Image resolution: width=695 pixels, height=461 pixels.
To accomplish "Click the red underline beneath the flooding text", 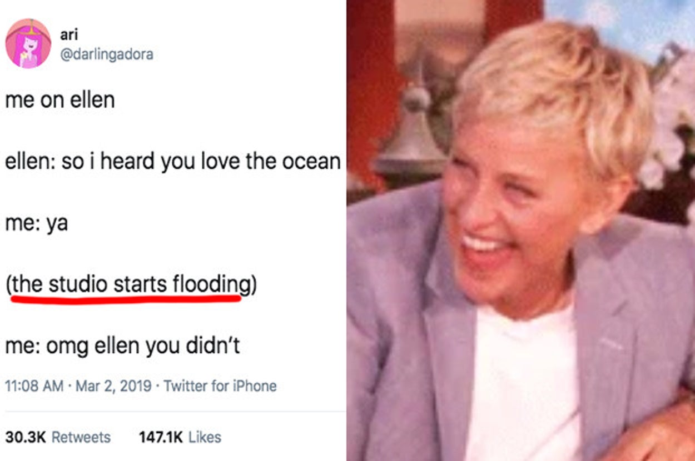I will coord(126,299).
